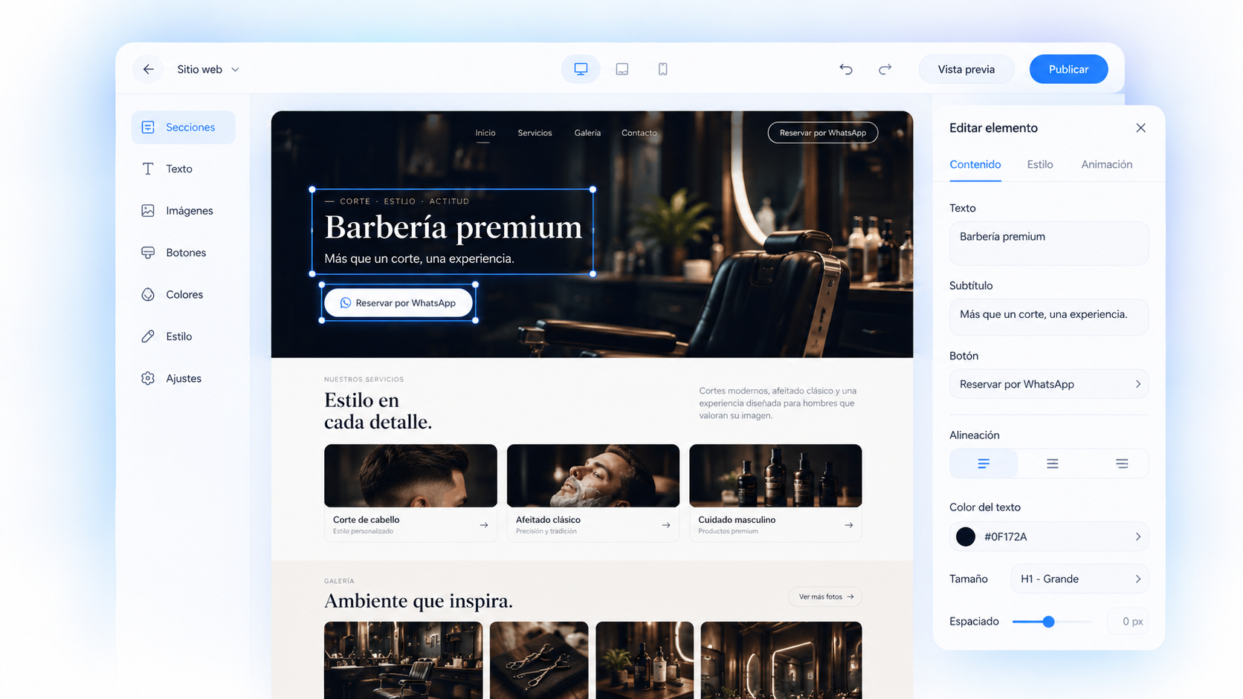Go back using the arrow button
This screenshot has width=1243, height=699.
click(x=148, y=69)
